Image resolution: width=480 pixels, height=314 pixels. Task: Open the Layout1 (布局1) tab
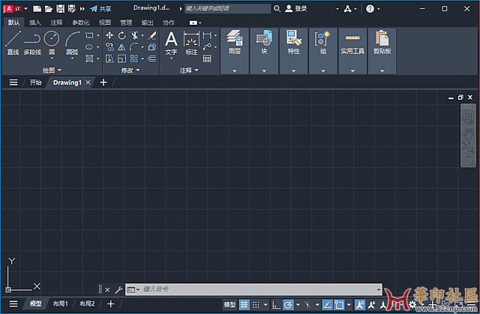pyautogui.click(x=60, y=304)
